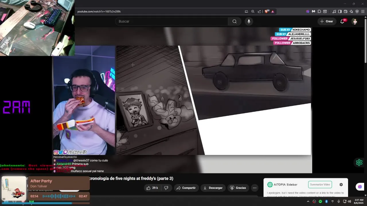This screenshot has height=206, width=367.
Task: Click the tab search window icon
Action: tap(325, 11)
